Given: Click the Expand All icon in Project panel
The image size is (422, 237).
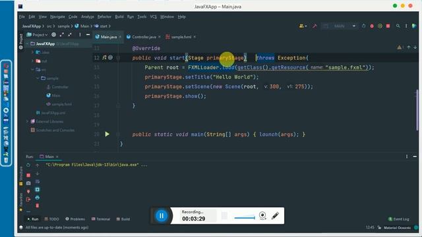Looking at the screenshot, I should point(62,35).
